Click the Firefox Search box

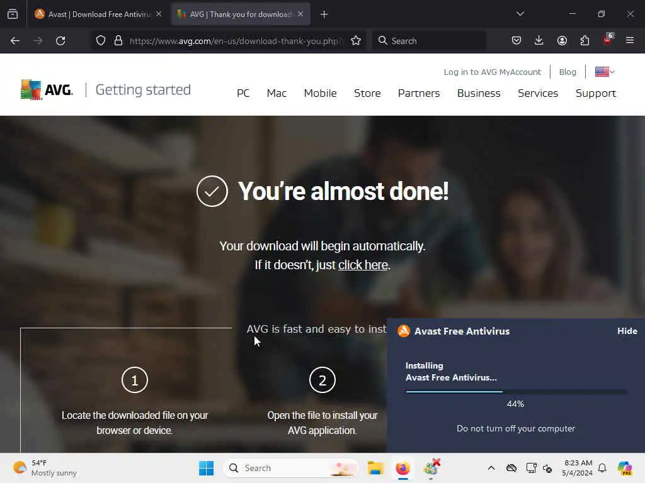click(x=428, y=41)
